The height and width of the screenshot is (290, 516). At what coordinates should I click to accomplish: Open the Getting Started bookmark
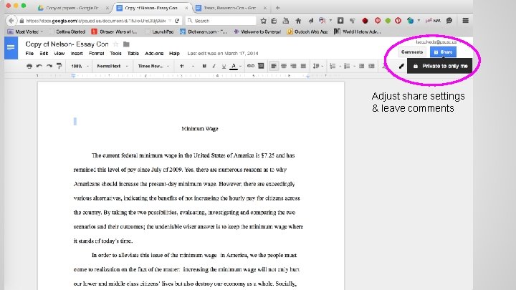click(x=67, y=32)
